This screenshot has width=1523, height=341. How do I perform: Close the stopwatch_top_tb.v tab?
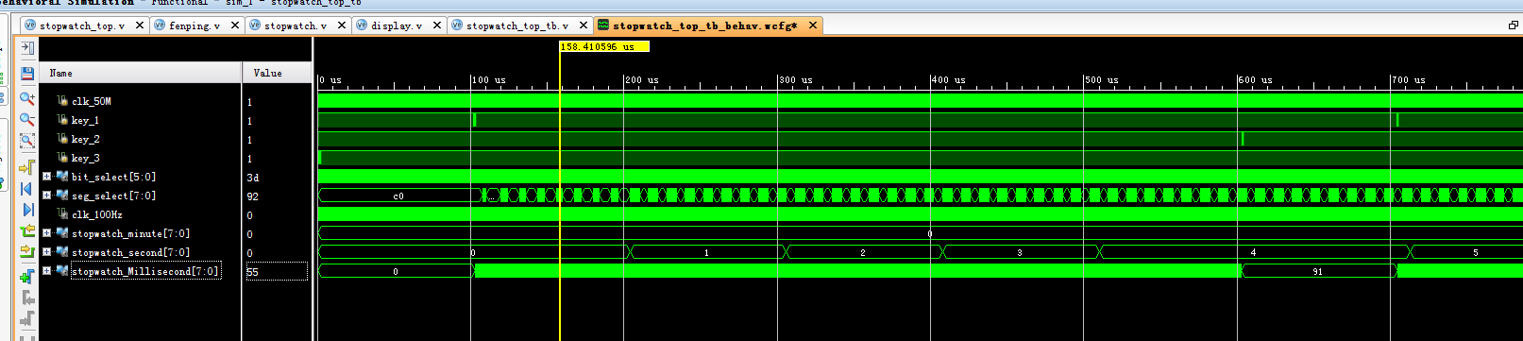pyautogui.click(x=584, y=26)
